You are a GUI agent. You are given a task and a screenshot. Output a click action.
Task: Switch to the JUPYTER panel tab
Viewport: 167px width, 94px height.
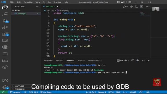[81, 60]
